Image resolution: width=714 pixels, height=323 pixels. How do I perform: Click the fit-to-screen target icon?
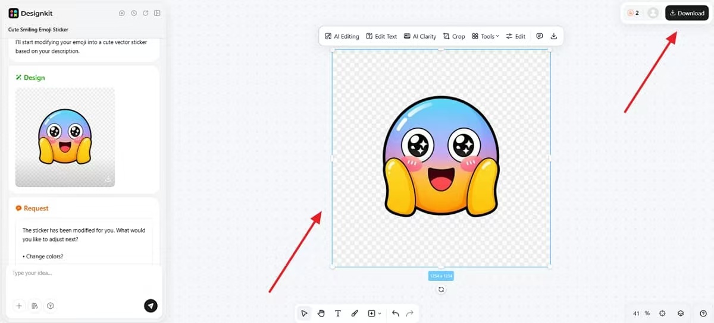(x=662, y=313)
